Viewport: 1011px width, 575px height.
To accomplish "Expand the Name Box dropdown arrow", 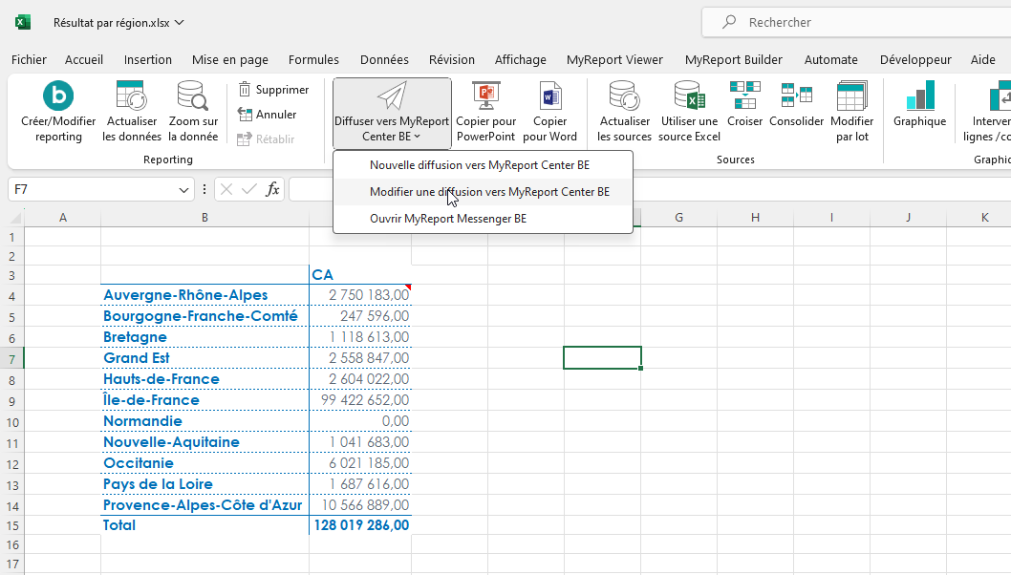I will click(184, 190).
